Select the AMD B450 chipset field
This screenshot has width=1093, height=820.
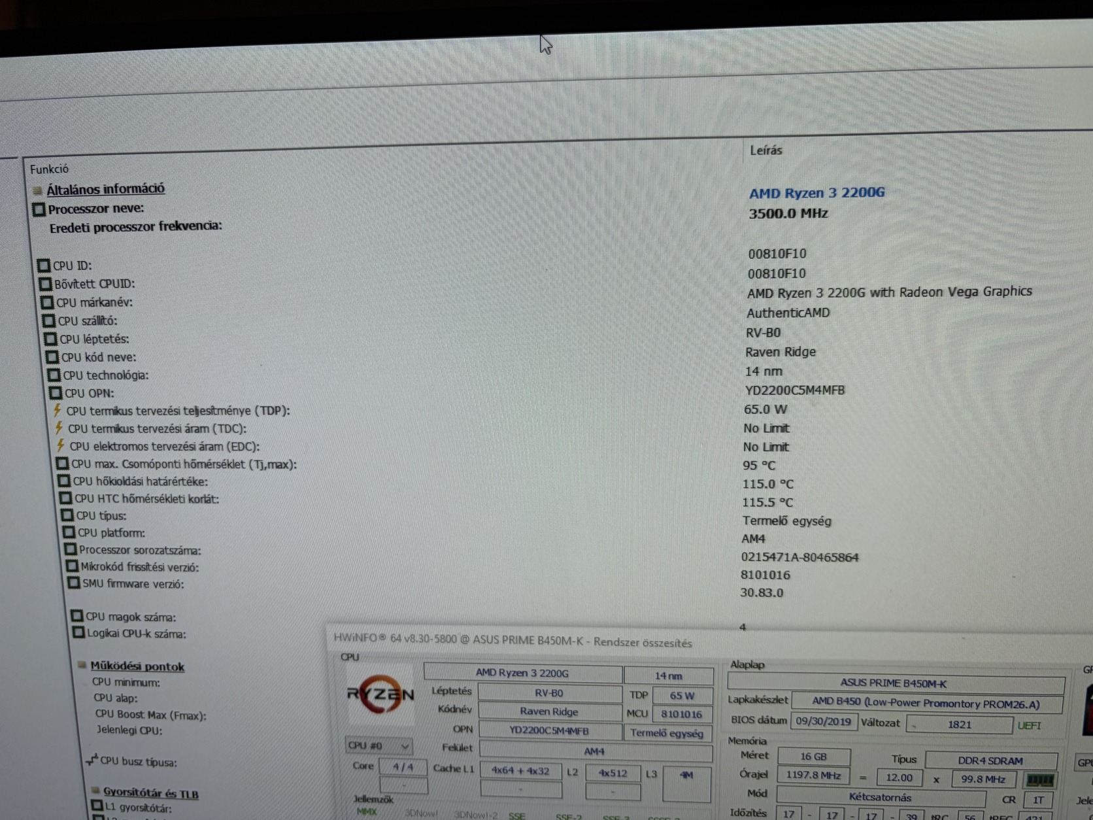[926, 704]
